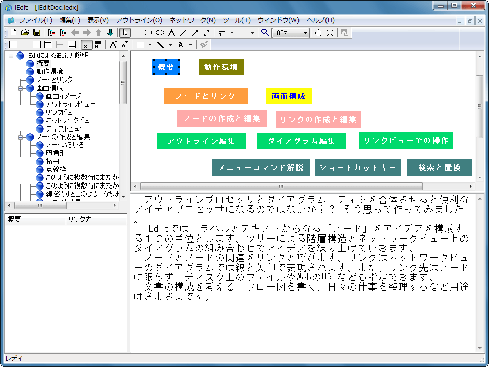This screenshot has height=367, width=489.
Task: Open the アウトライン(O) menu
Action: coord(139,20)
